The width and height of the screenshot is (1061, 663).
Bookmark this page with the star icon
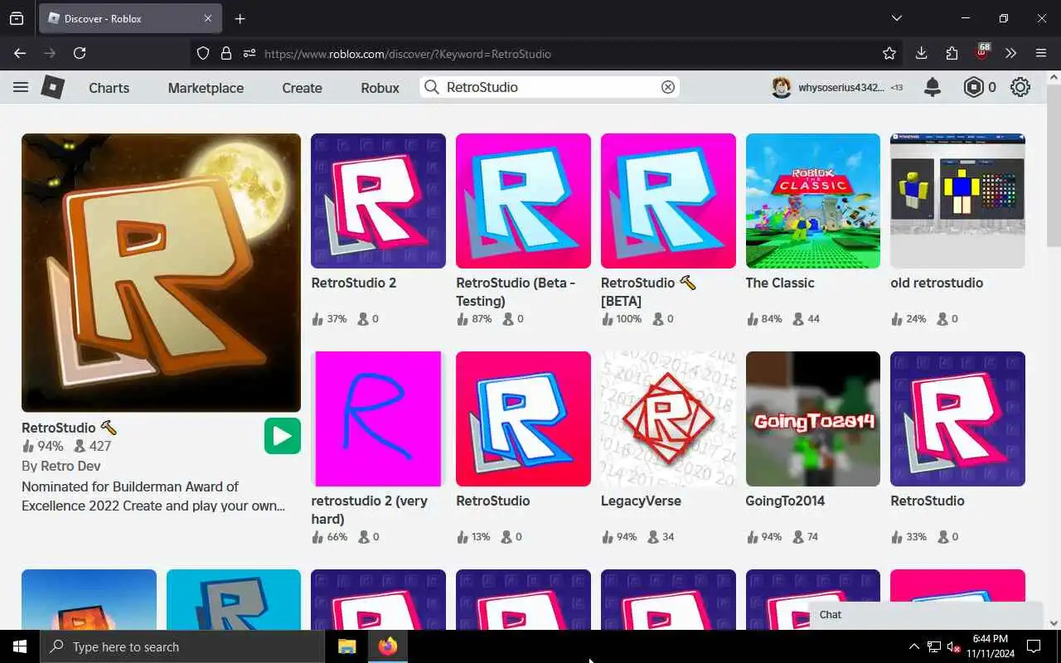coord(889,53)
